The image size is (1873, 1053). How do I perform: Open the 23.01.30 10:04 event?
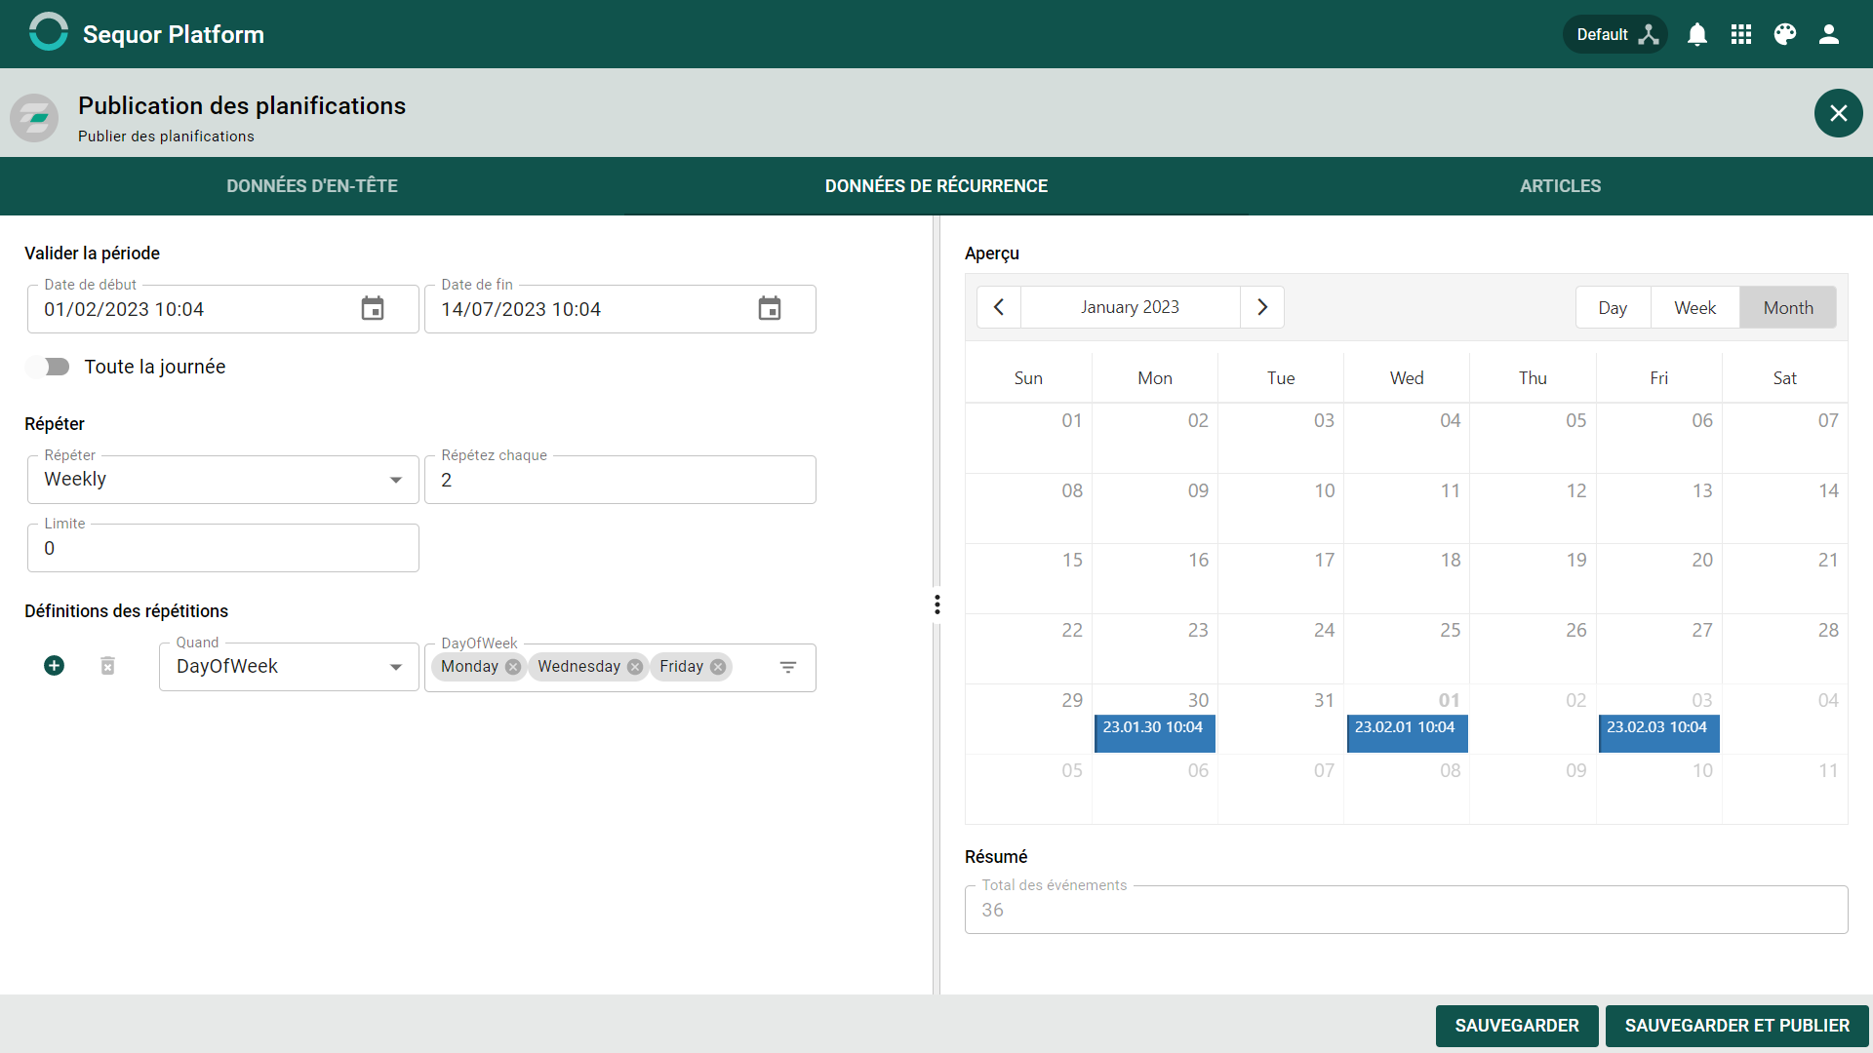pos(1155,733)
